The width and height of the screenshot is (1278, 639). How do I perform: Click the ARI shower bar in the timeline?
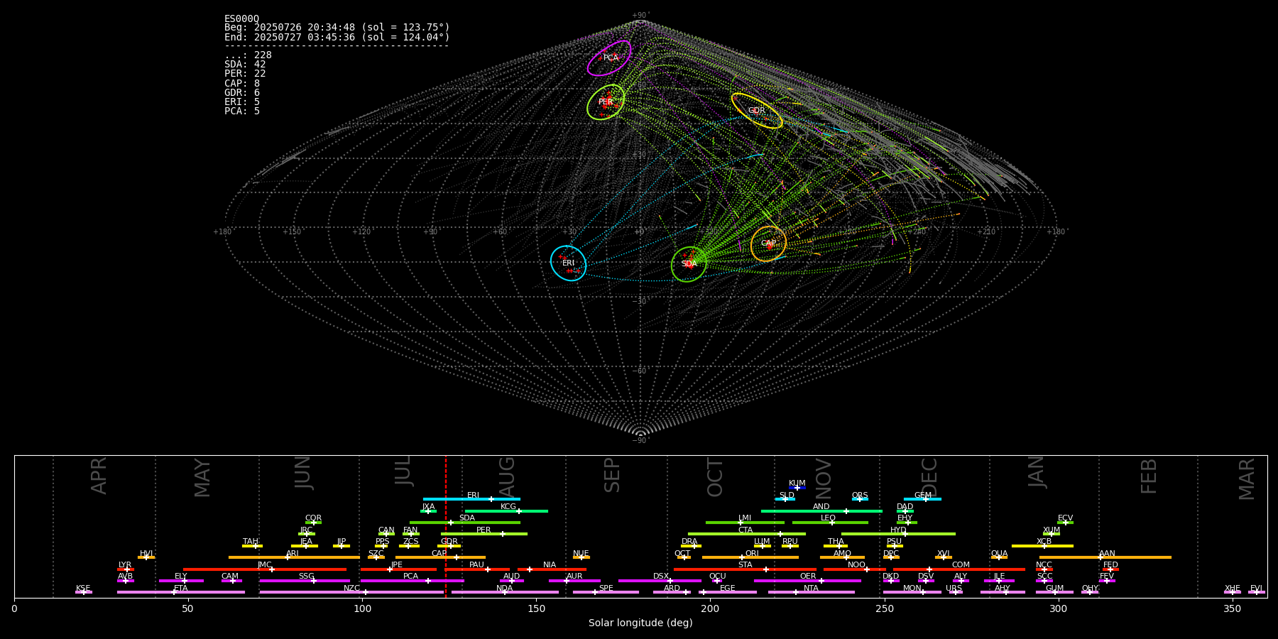(294, 557)
